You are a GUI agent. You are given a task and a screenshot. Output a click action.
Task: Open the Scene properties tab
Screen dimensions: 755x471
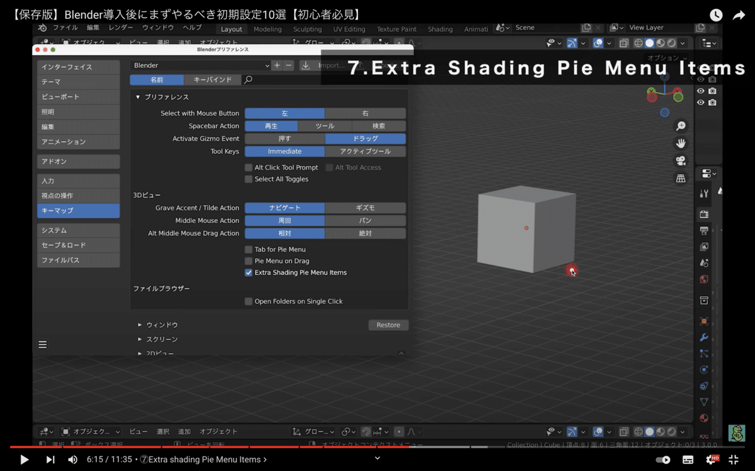coord(704,263)
